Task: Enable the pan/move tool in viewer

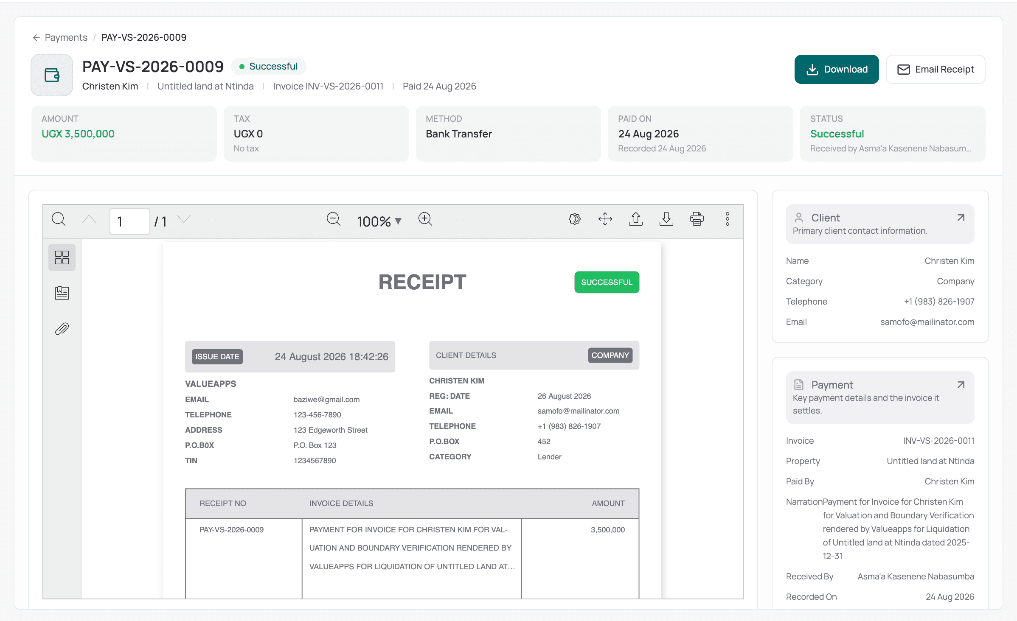Action: click(605, 219)
